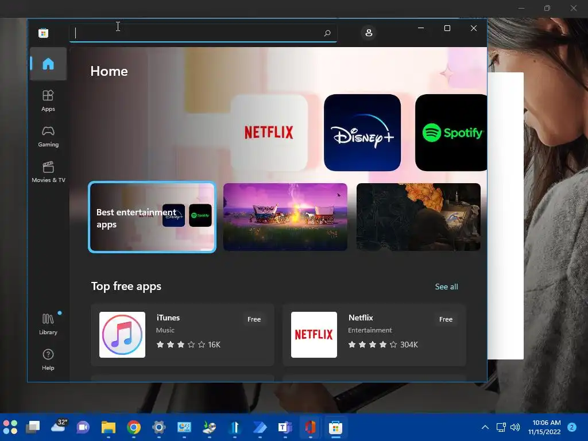Open the iTunes app icon
Screen dimensions: 588x441
pyautogui.click(x=122, y=335)
